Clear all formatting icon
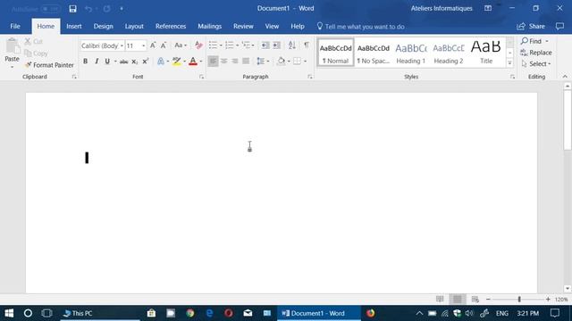 pyautogui.click(x=198, y=45)
